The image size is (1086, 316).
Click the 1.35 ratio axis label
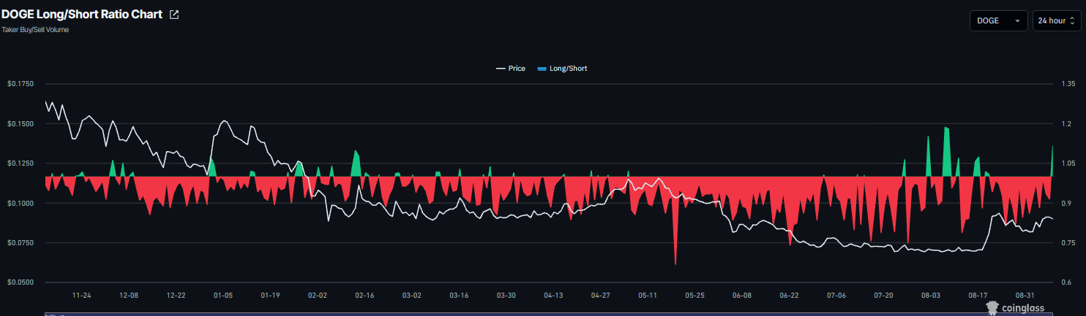point(1068,85)
